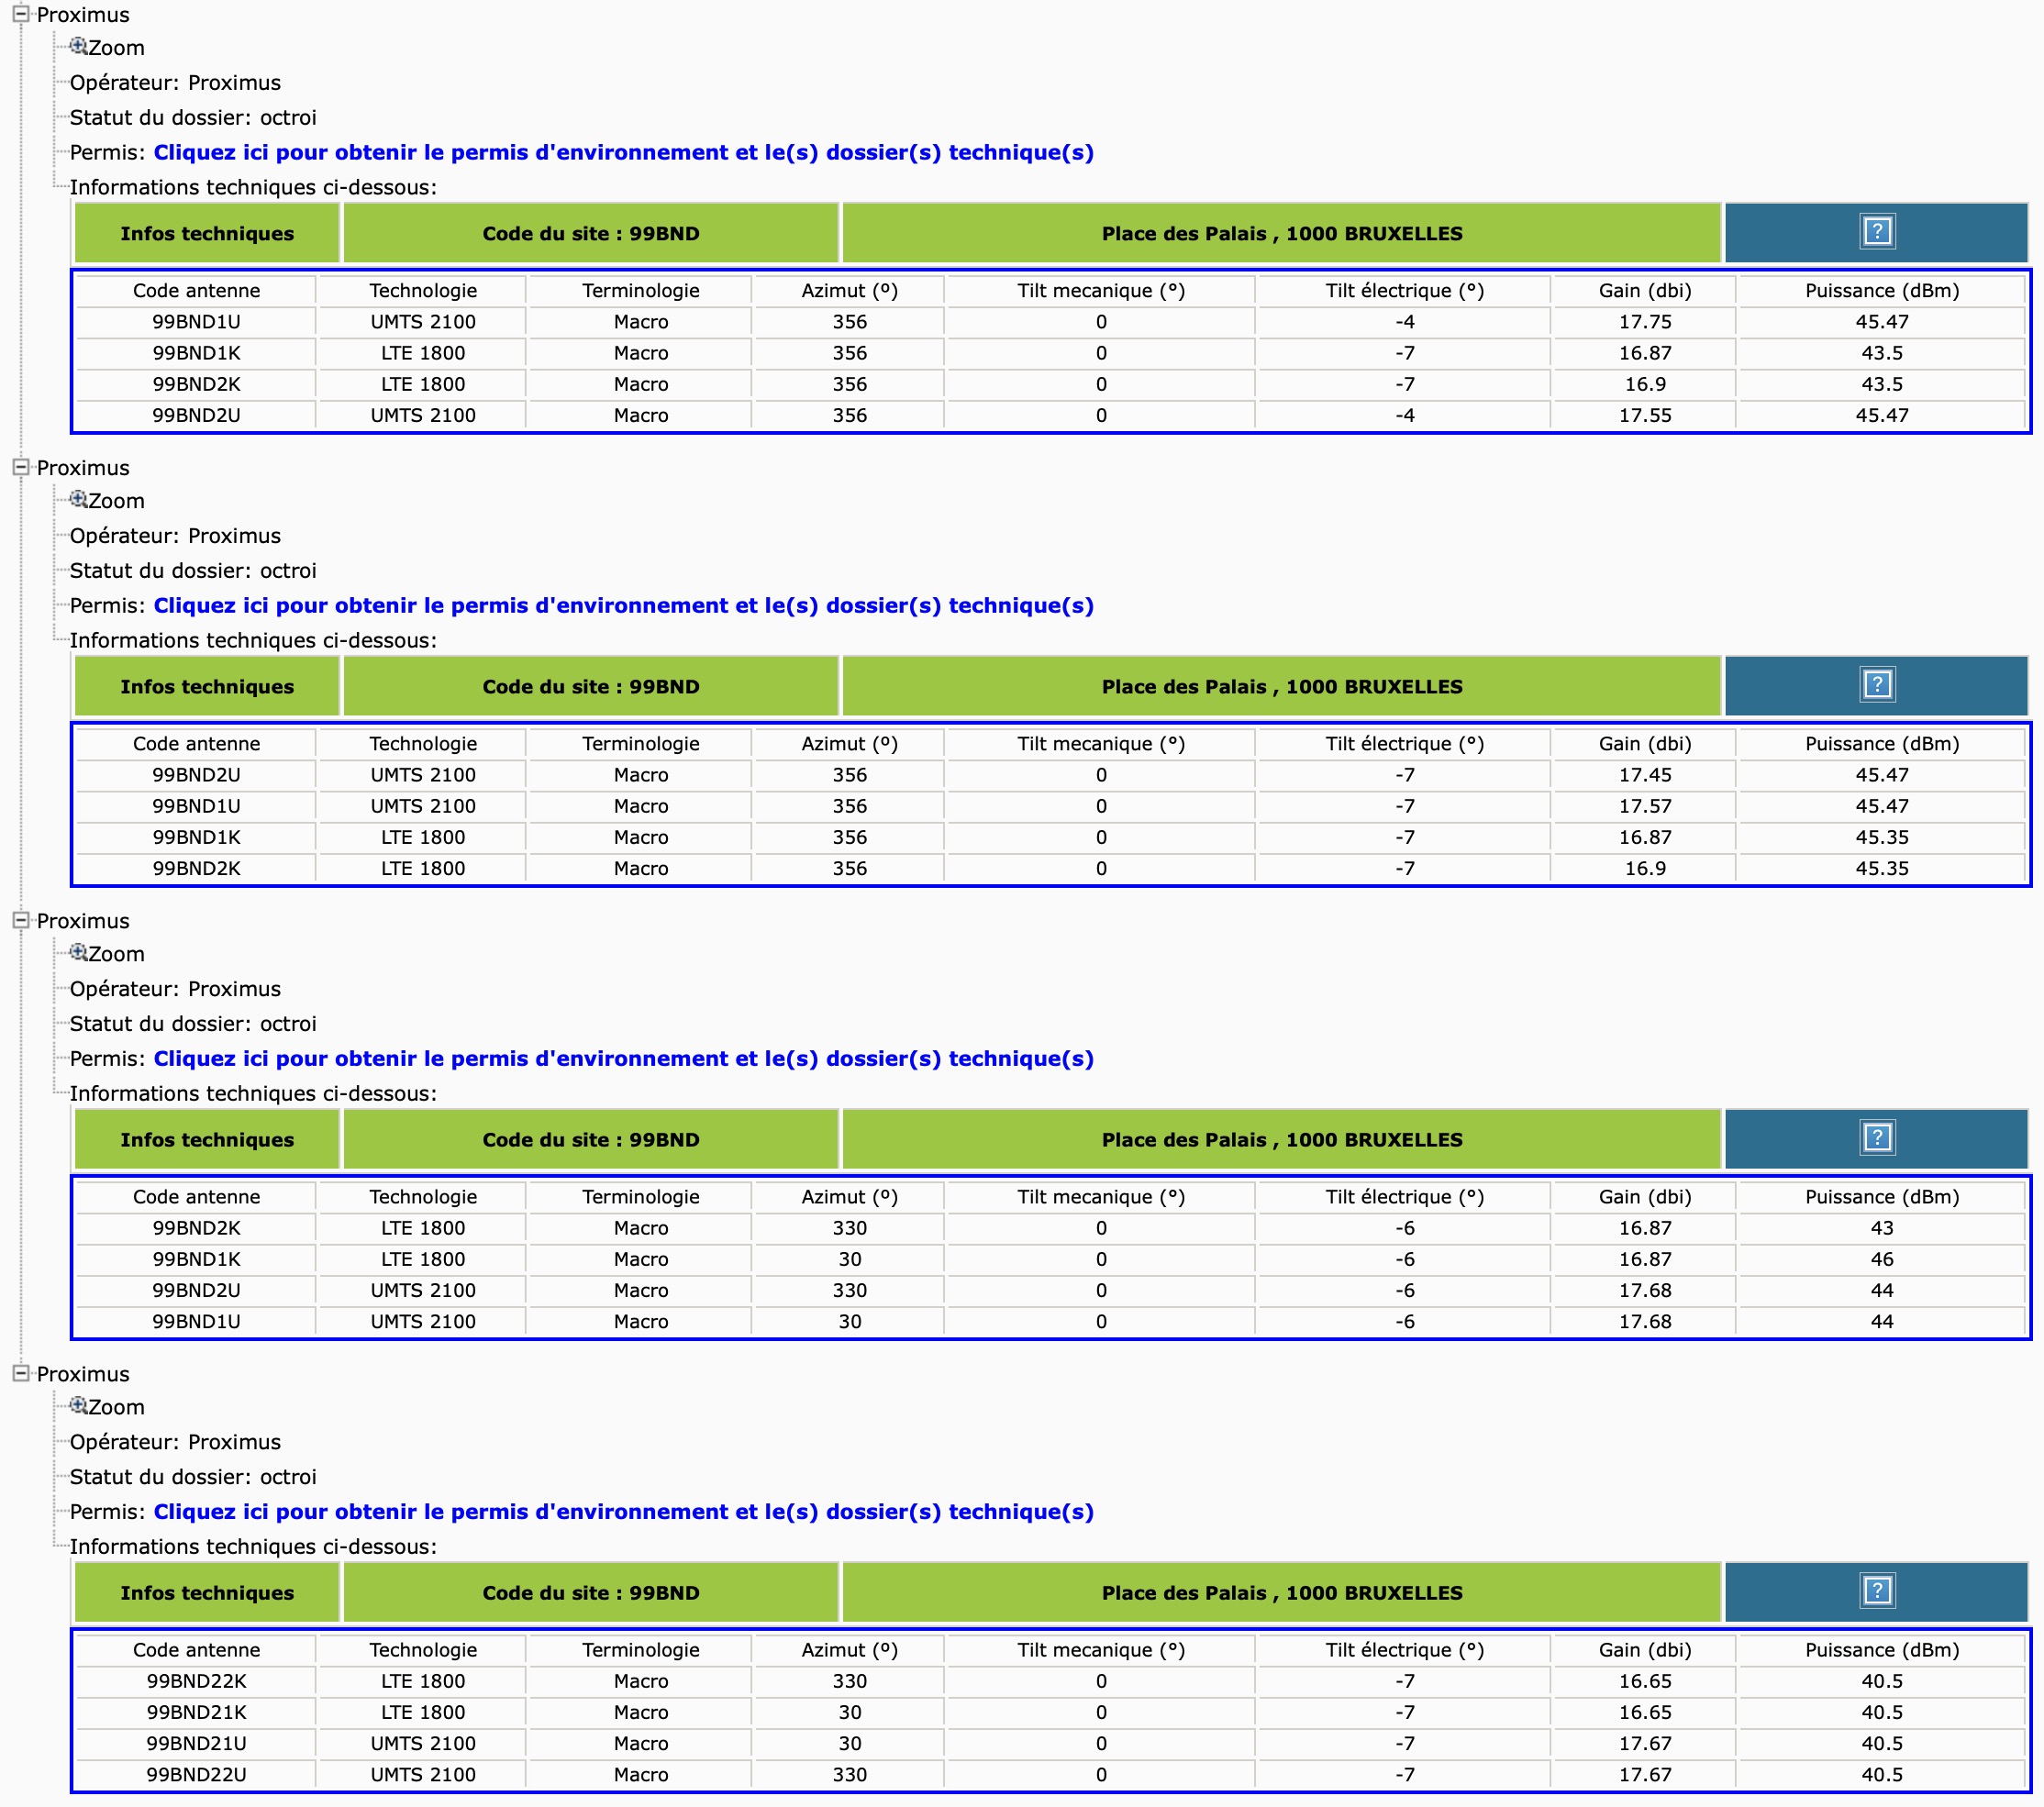Select the gain value 17.57 cell
Screen dimensions: 2044x1807
click(1645, 806)
